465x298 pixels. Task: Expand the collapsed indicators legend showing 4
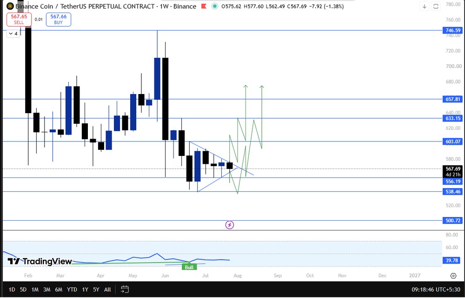[13, 34]
